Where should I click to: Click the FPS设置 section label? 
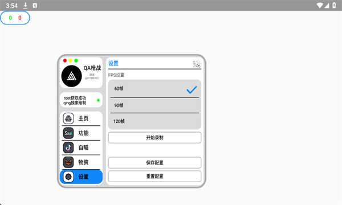tap(116, 75)
